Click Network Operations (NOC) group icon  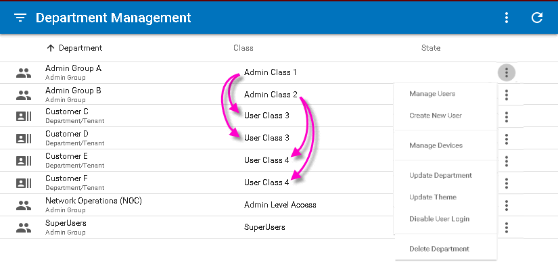24,205
